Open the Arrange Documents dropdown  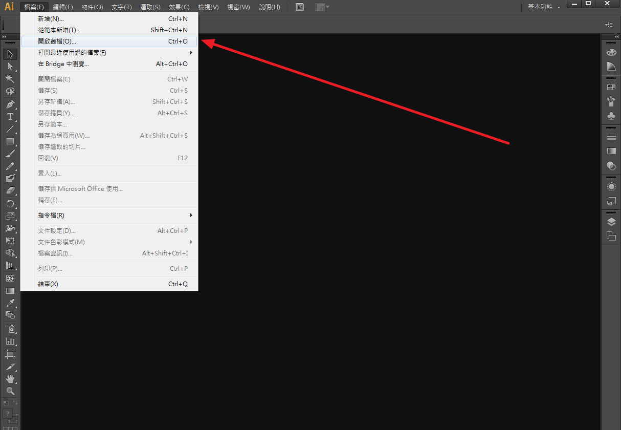click(x=322, y=7)
